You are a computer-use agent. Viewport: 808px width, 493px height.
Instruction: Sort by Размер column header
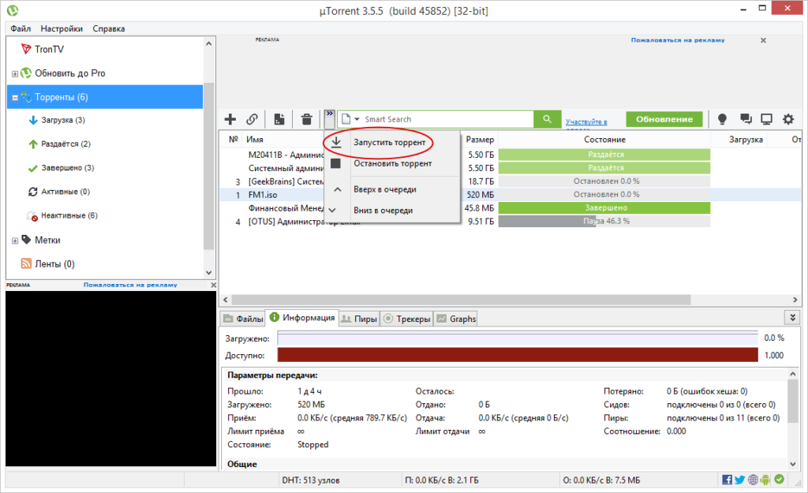tap(480, 140)
